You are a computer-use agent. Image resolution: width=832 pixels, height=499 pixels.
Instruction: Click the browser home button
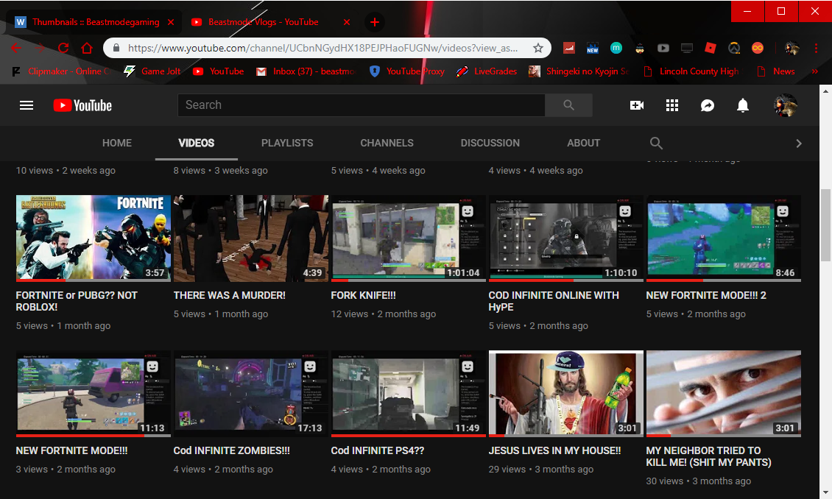click(87, 49)
